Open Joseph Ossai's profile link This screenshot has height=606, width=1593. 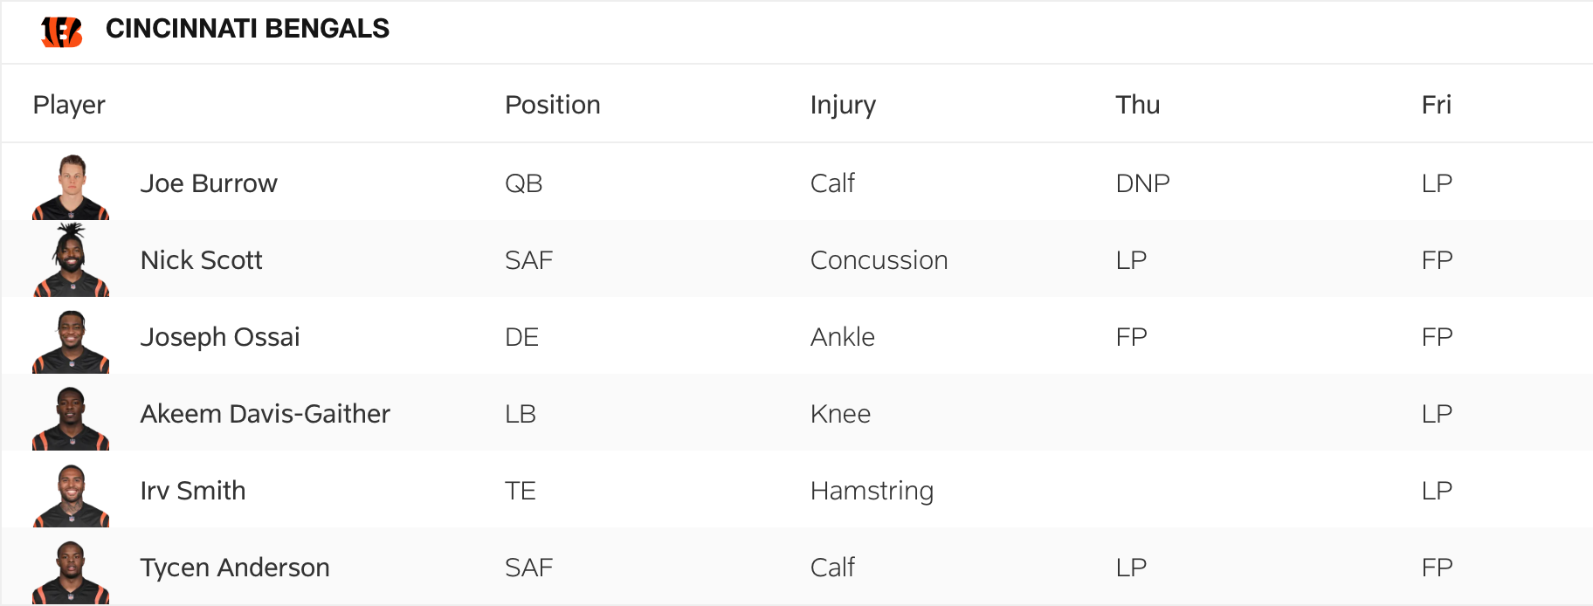pos(220,337)
